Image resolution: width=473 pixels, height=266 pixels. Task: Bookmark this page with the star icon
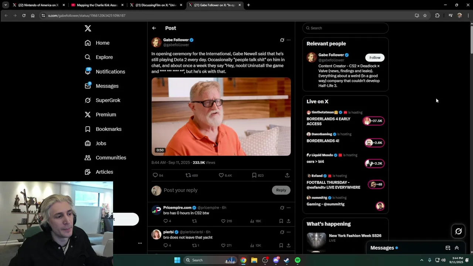(x=425, y=16)
